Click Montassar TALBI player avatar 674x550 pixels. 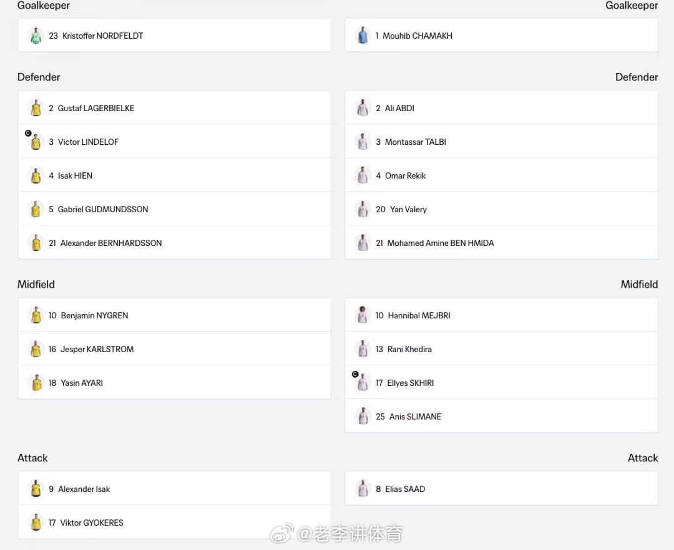[x=363, y=142]
